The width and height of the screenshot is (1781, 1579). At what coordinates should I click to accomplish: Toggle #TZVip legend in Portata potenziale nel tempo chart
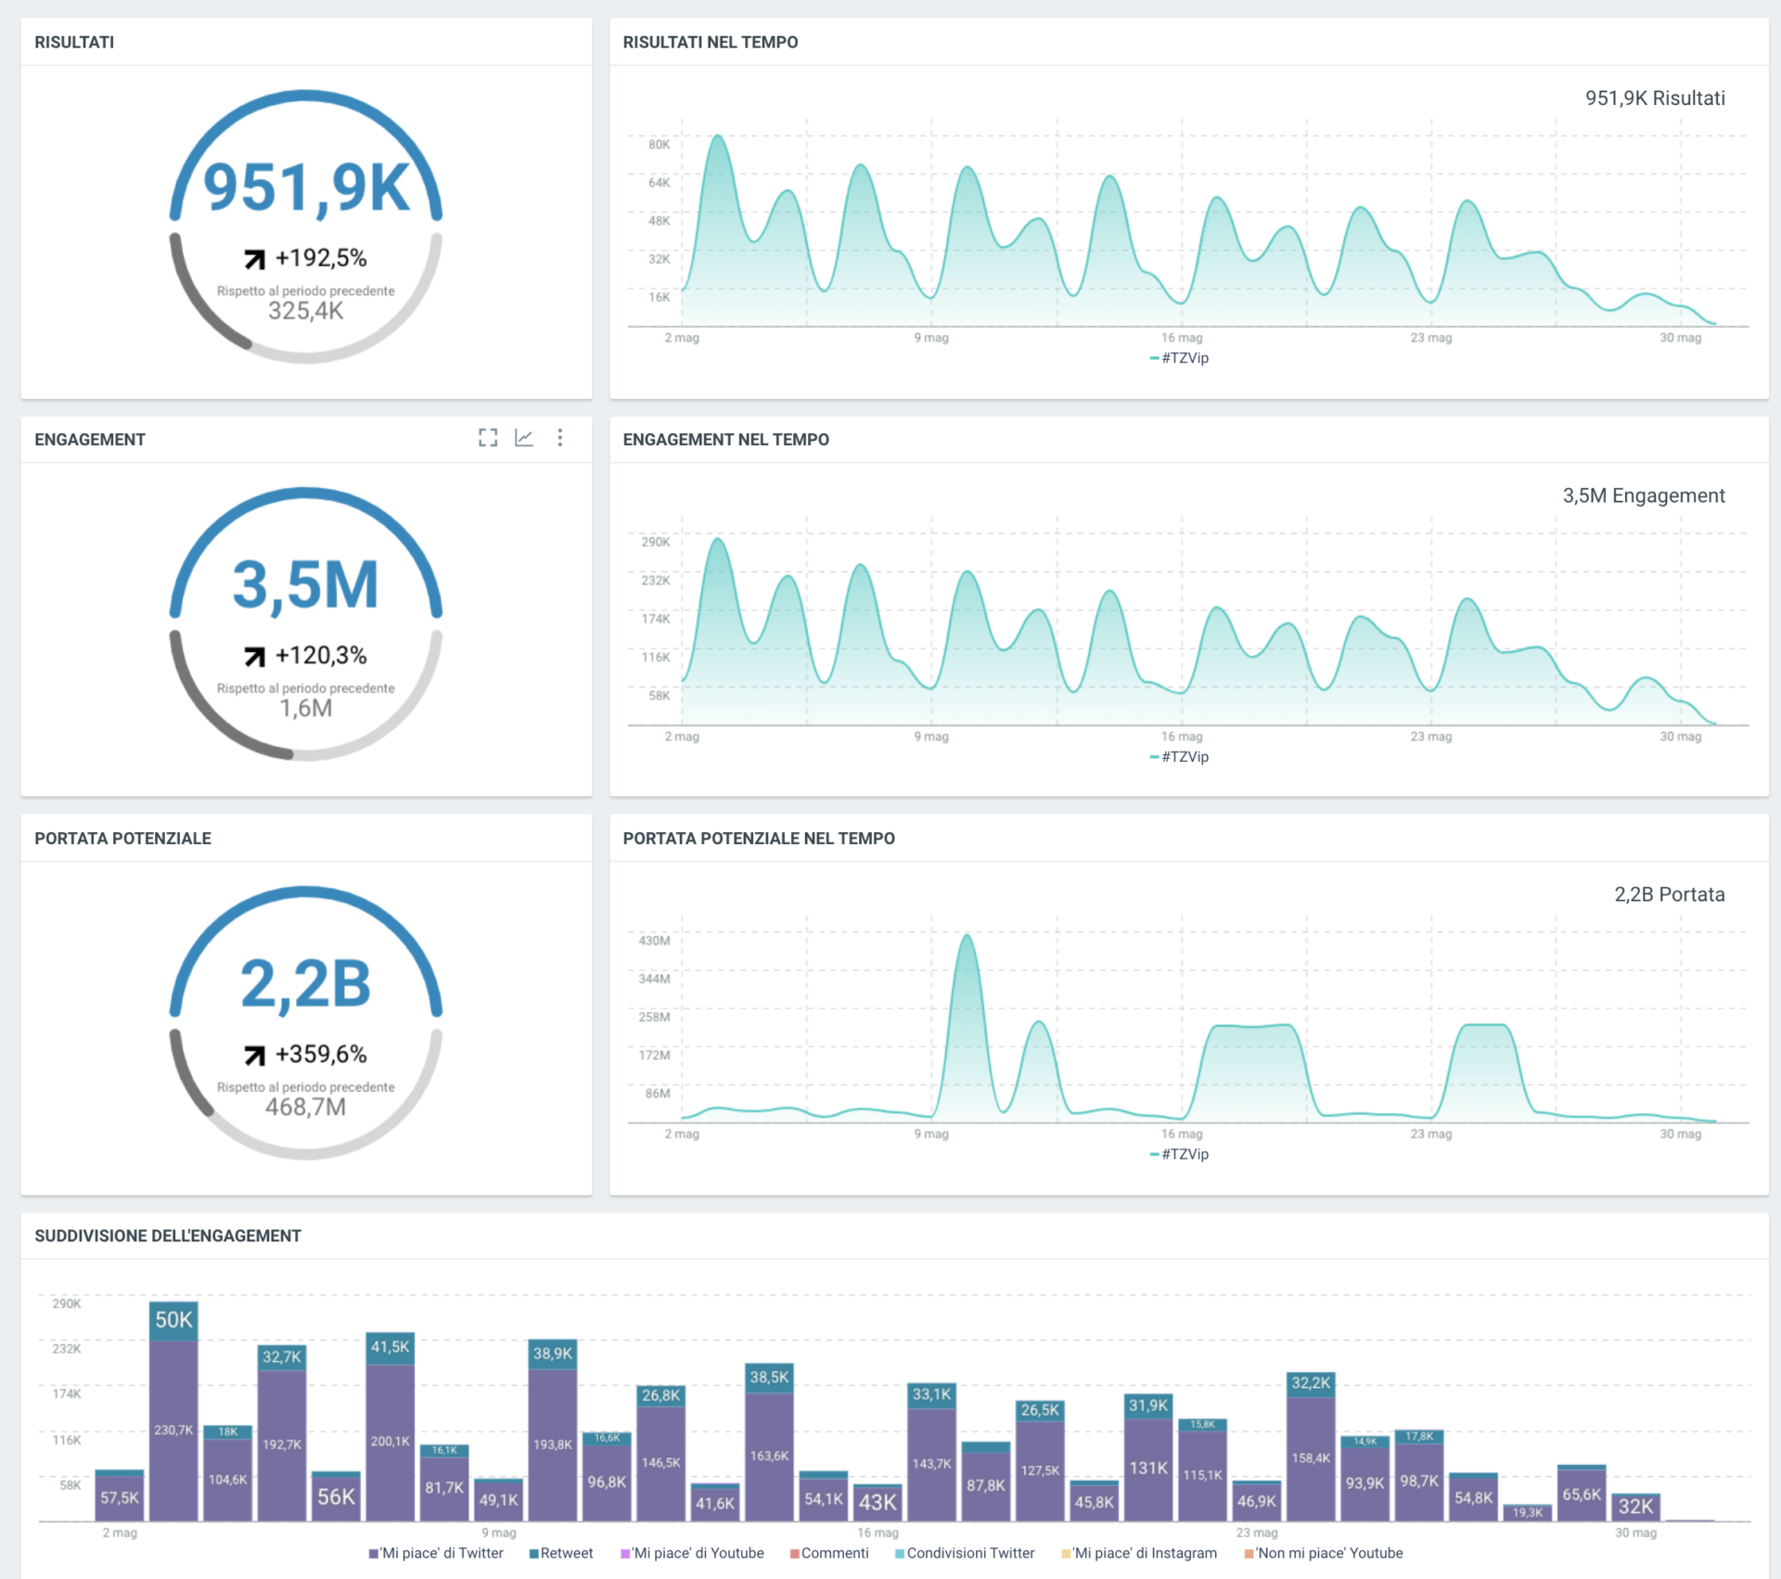1179,1154
